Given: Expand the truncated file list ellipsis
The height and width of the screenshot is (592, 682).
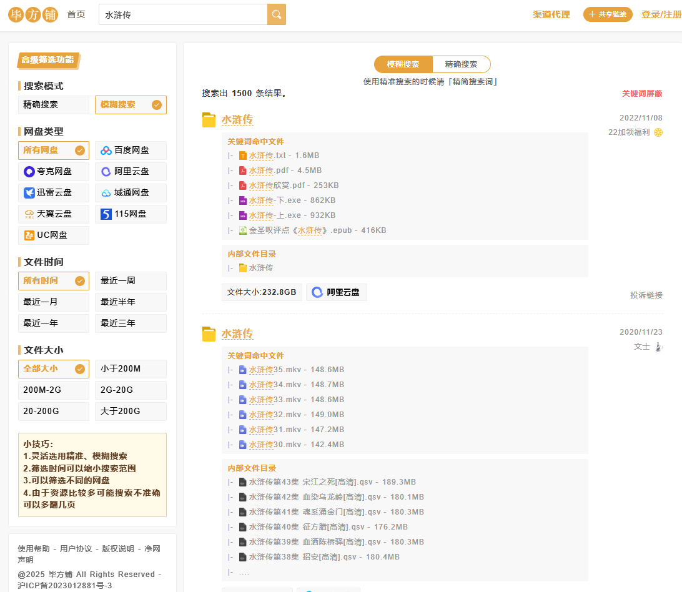Looking at the screenshot, I should [x=244, y=572].
